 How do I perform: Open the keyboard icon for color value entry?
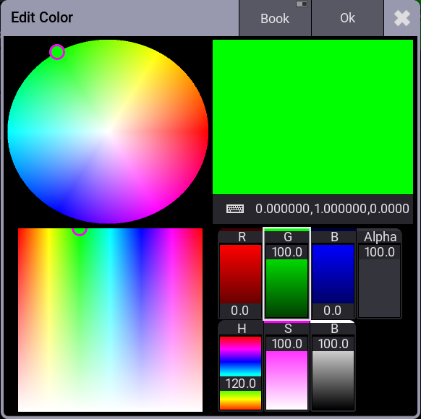235,209
